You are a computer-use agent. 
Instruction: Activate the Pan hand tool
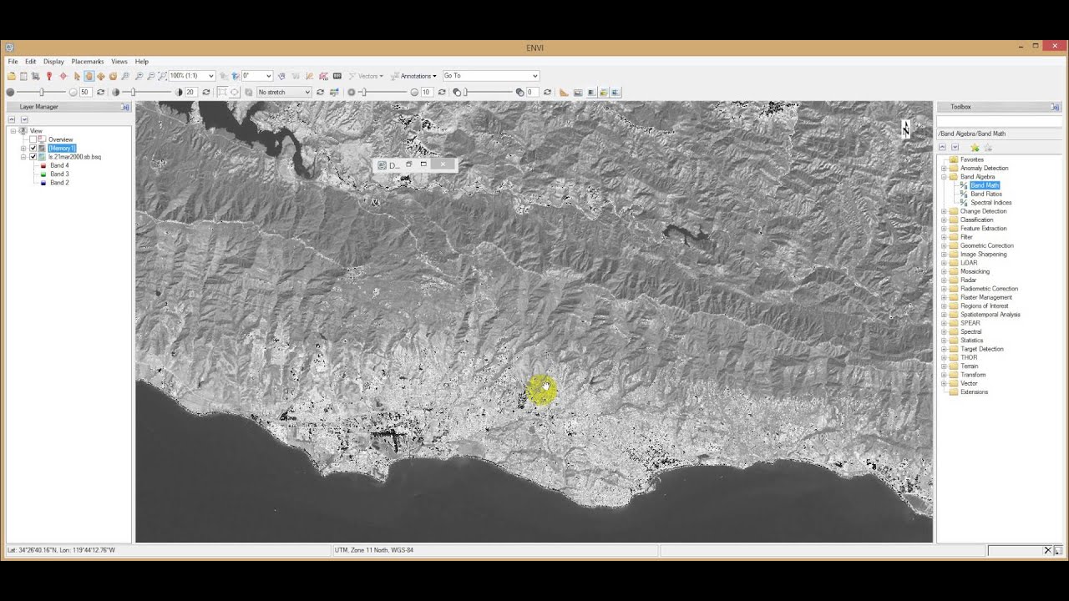tap(89, 76)
